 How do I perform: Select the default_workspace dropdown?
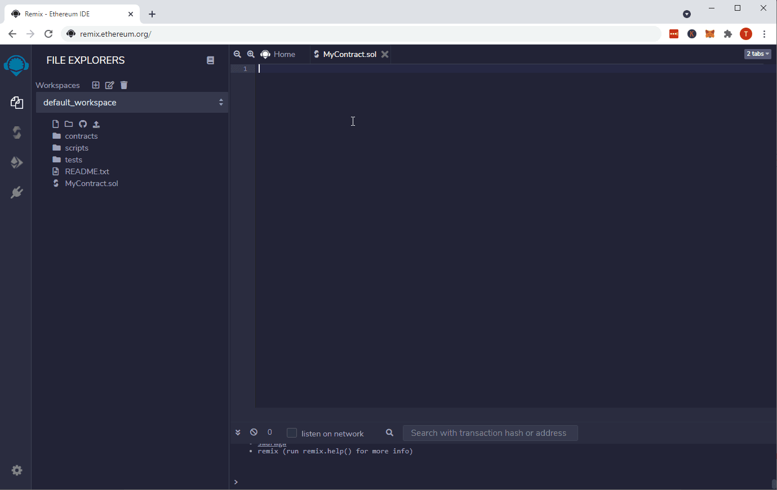pos(132,103)
